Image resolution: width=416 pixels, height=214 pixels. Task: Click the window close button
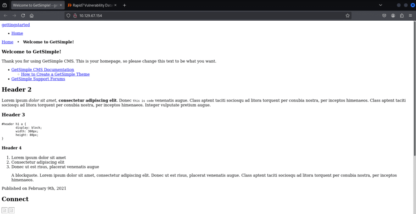(x=413, y=5)
